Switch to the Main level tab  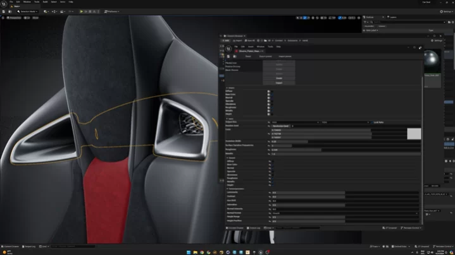(16, 6)
